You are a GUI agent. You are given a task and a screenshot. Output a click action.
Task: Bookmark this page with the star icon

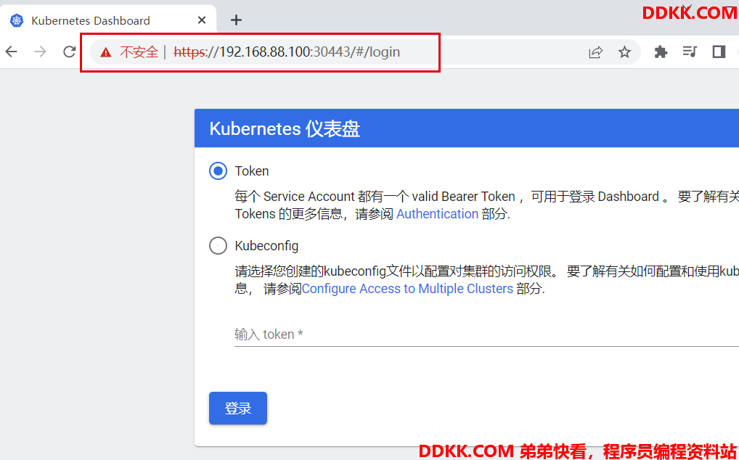[624, 52]
